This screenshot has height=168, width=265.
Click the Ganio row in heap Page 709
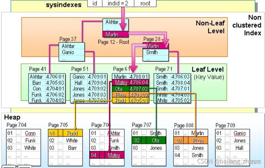point(233,133)
